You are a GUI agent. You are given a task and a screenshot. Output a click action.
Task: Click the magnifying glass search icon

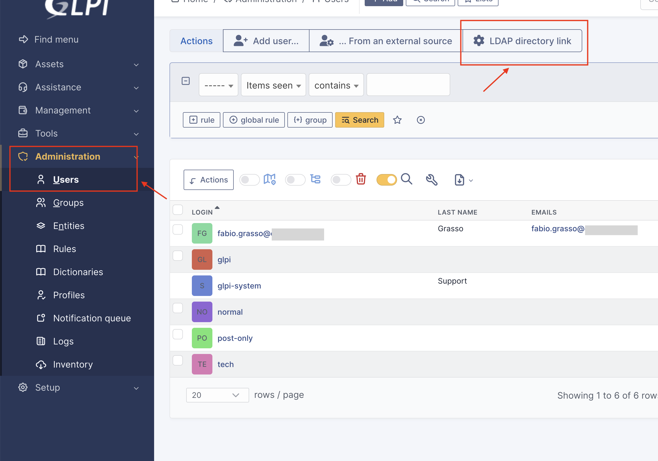click(x=406, y=179)
